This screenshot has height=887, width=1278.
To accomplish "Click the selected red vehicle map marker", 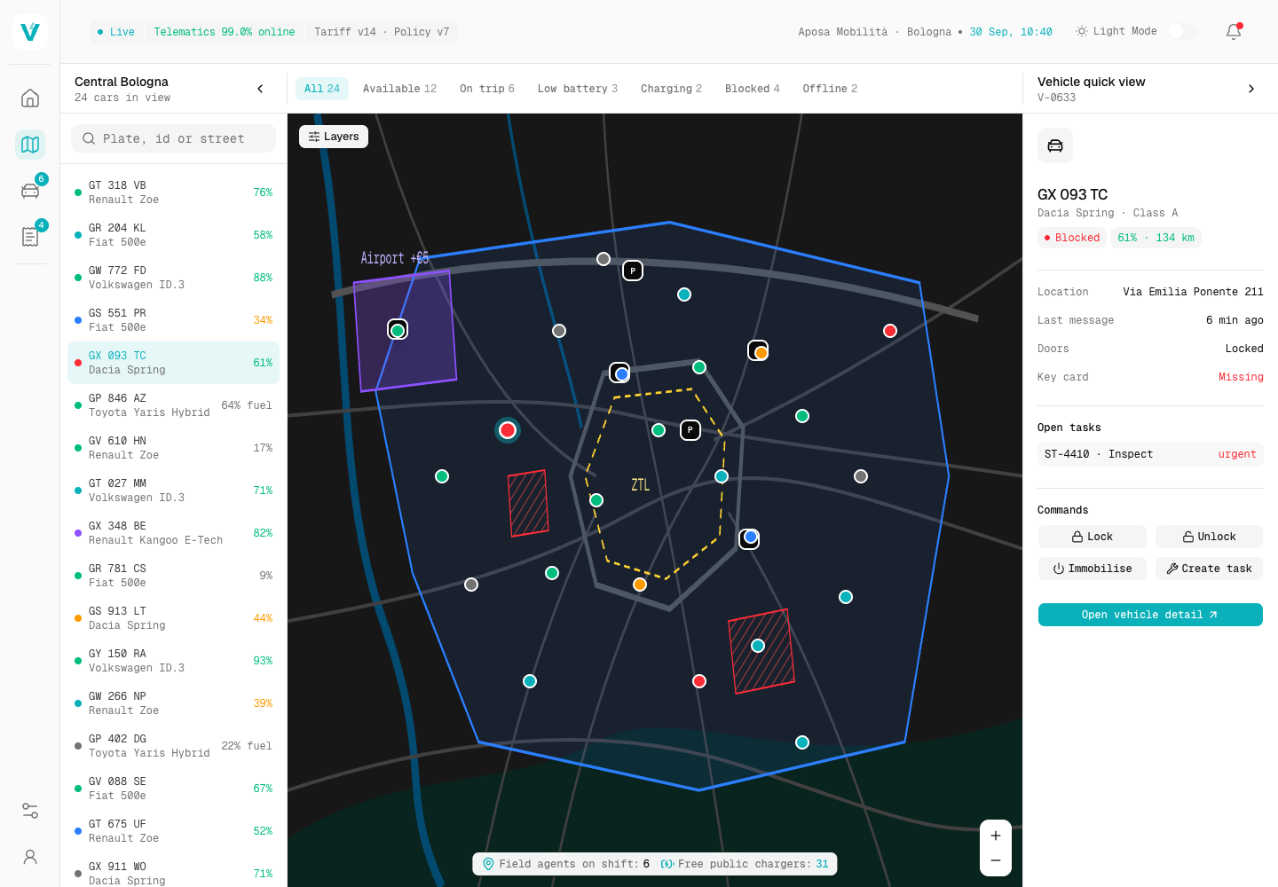I will click(508, 430).
